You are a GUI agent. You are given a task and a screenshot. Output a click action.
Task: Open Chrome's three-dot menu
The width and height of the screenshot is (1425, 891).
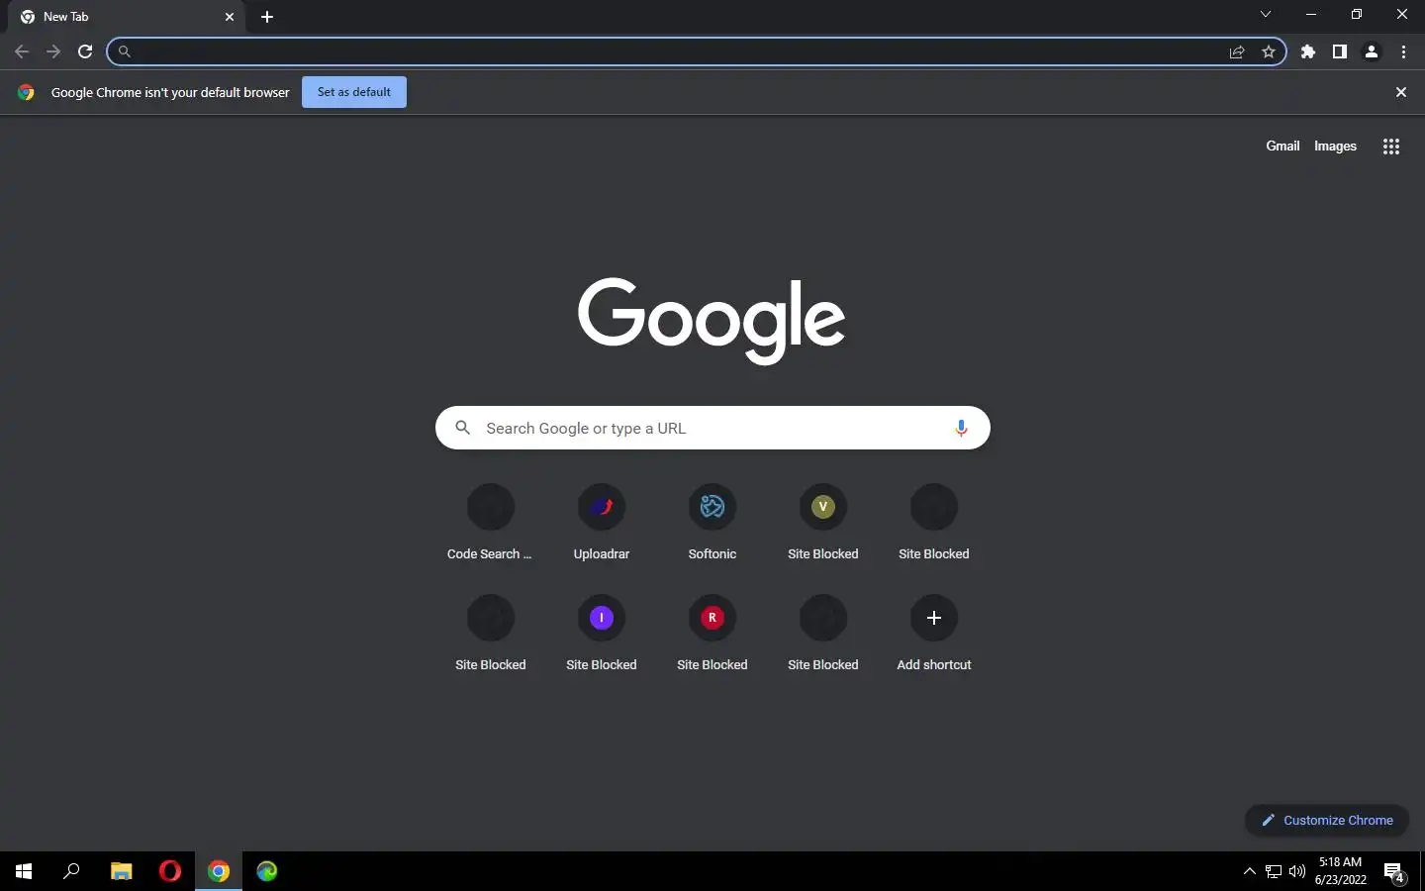coord(1403,51)
